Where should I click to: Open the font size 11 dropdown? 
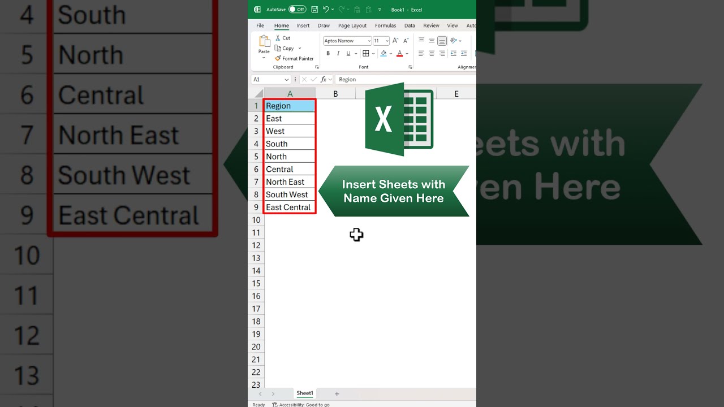tap(387, 41)
